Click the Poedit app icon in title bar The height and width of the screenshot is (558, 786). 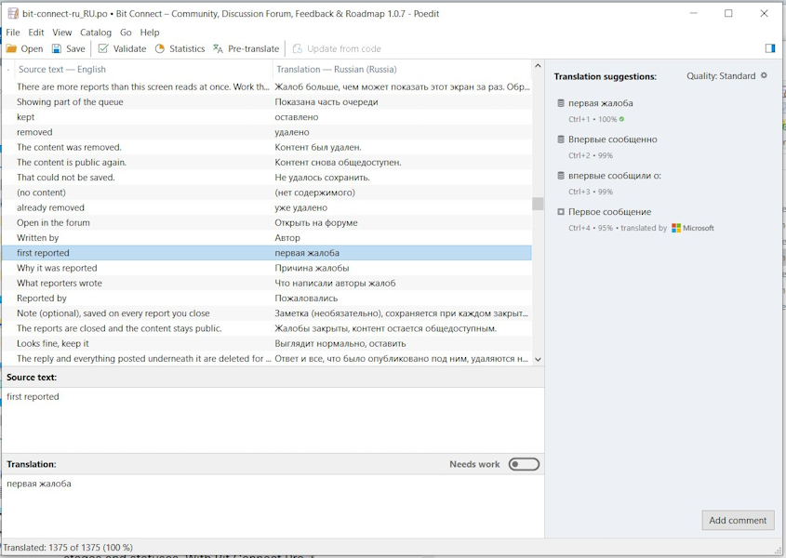pyautogui.click(x=13, y=14)
